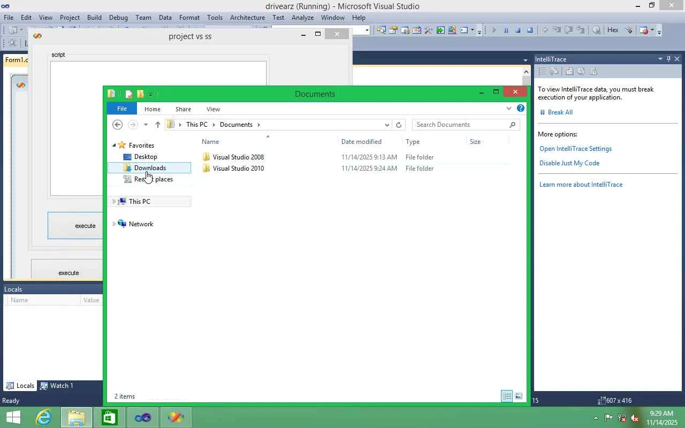
Task: Click the volume icon in system tray
Action: coord(635,418)
